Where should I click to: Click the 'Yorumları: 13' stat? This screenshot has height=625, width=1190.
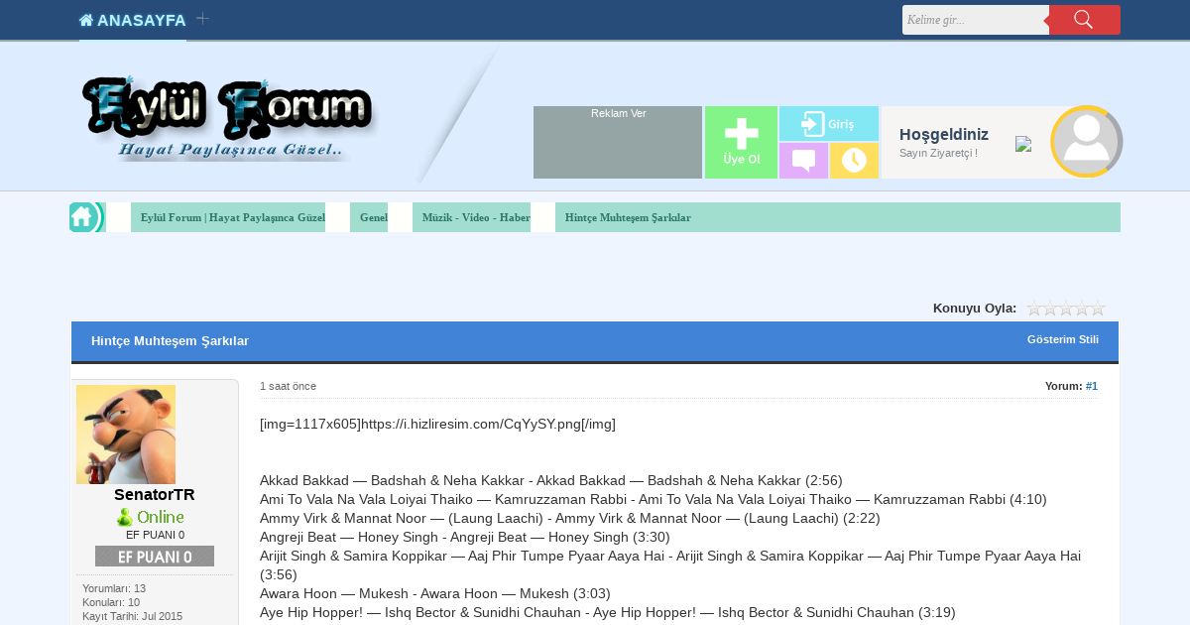pos(114,588)
